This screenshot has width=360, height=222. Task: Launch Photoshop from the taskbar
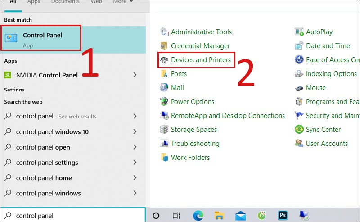coord(283,215)
